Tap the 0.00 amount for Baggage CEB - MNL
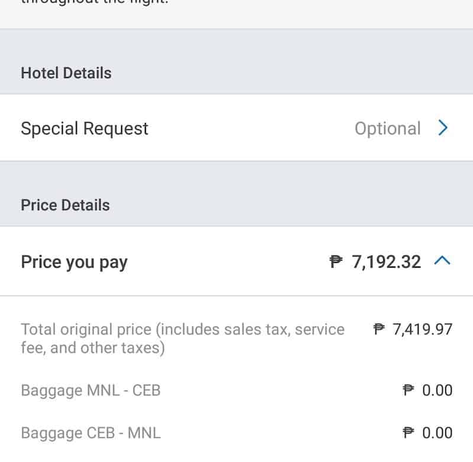This screenshot has width=473, height=462. (x=437, y=433)
